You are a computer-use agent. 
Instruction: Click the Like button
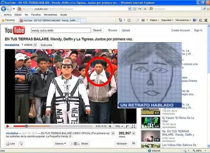tap(10, 144)
